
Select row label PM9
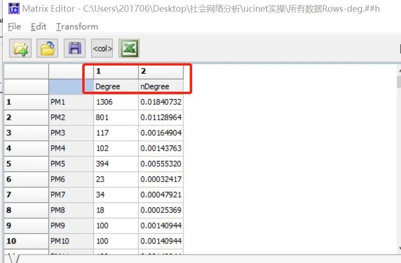[x=71, y=226]
